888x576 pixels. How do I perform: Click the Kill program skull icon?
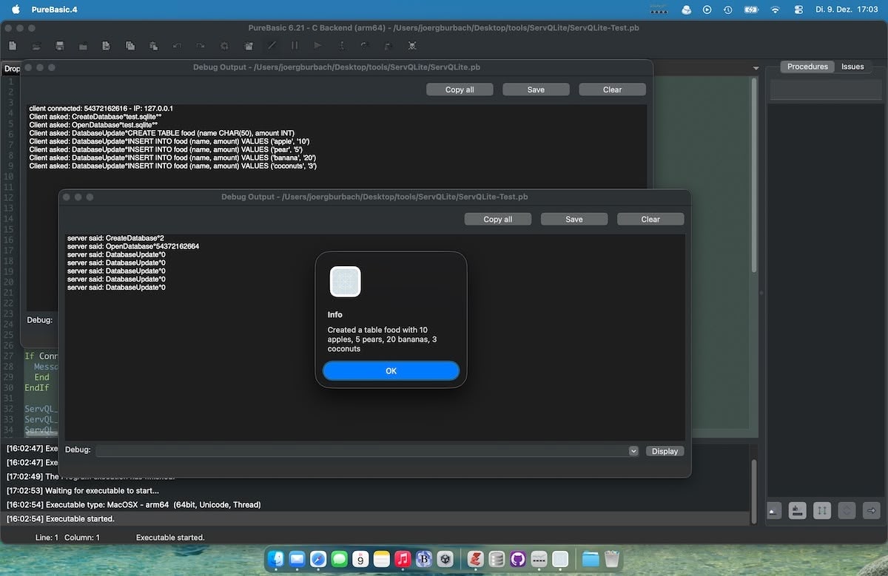(x=412, y=46)
